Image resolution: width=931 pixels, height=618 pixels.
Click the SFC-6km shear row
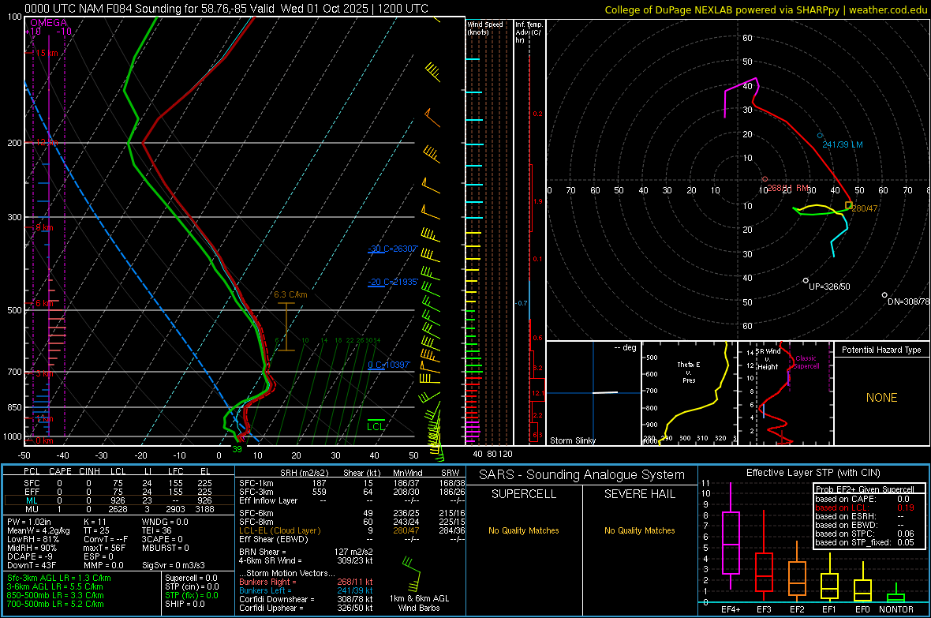tap(352, 513)
